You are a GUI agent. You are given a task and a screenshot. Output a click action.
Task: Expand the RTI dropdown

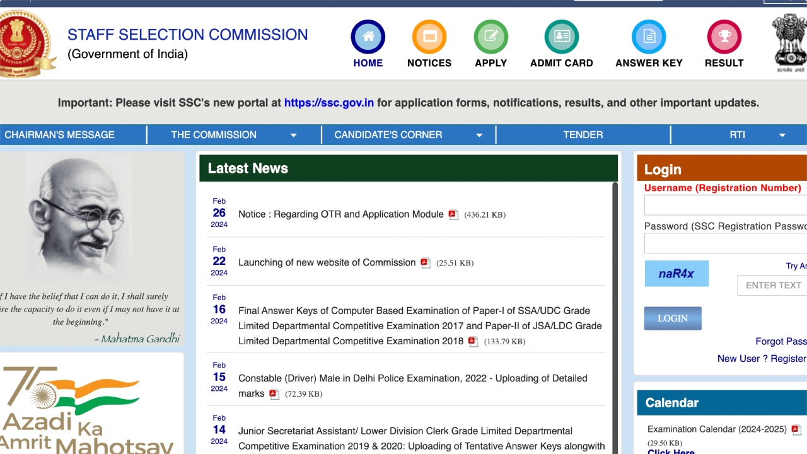[x=782, y=134]
